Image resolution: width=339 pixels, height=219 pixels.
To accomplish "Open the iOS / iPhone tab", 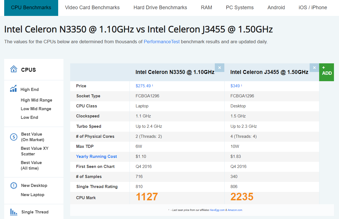I will (x=313, y=8).
